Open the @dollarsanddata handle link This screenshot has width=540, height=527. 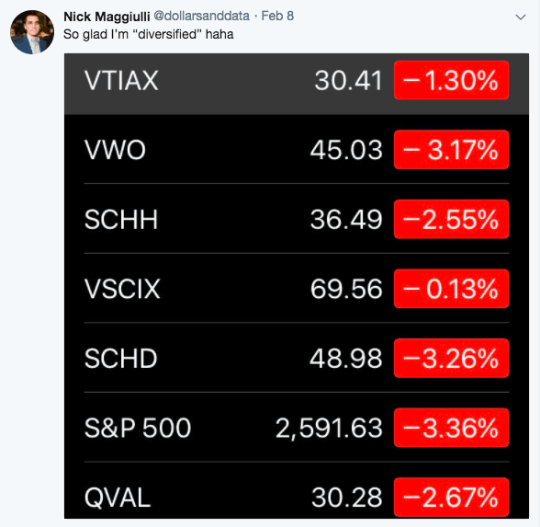coord(201,16)
